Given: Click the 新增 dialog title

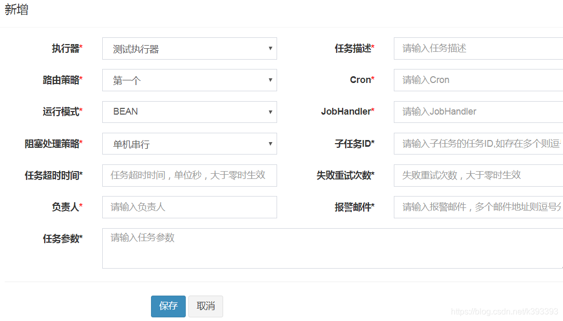Looking at the screenshot, I should pos(17,10).
